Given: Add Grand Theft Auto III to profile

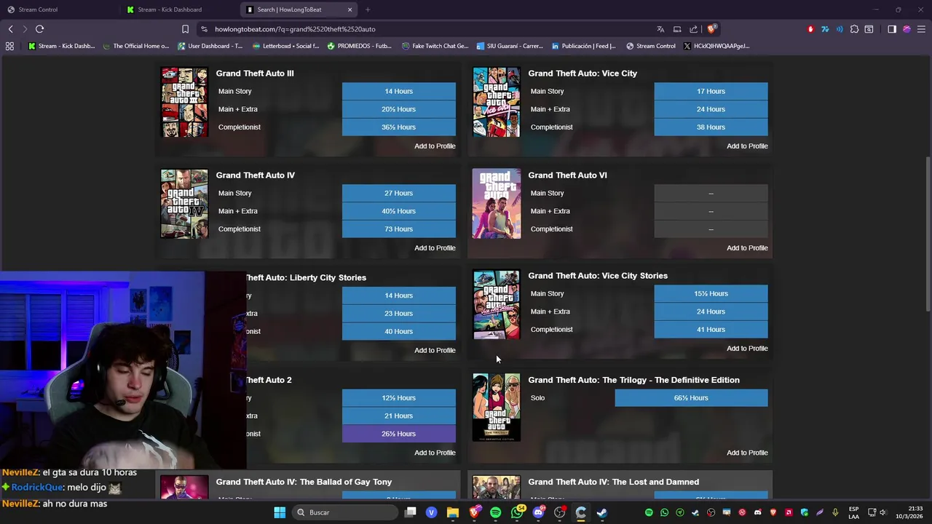Looking at the screenshot, I should point(435,146).
